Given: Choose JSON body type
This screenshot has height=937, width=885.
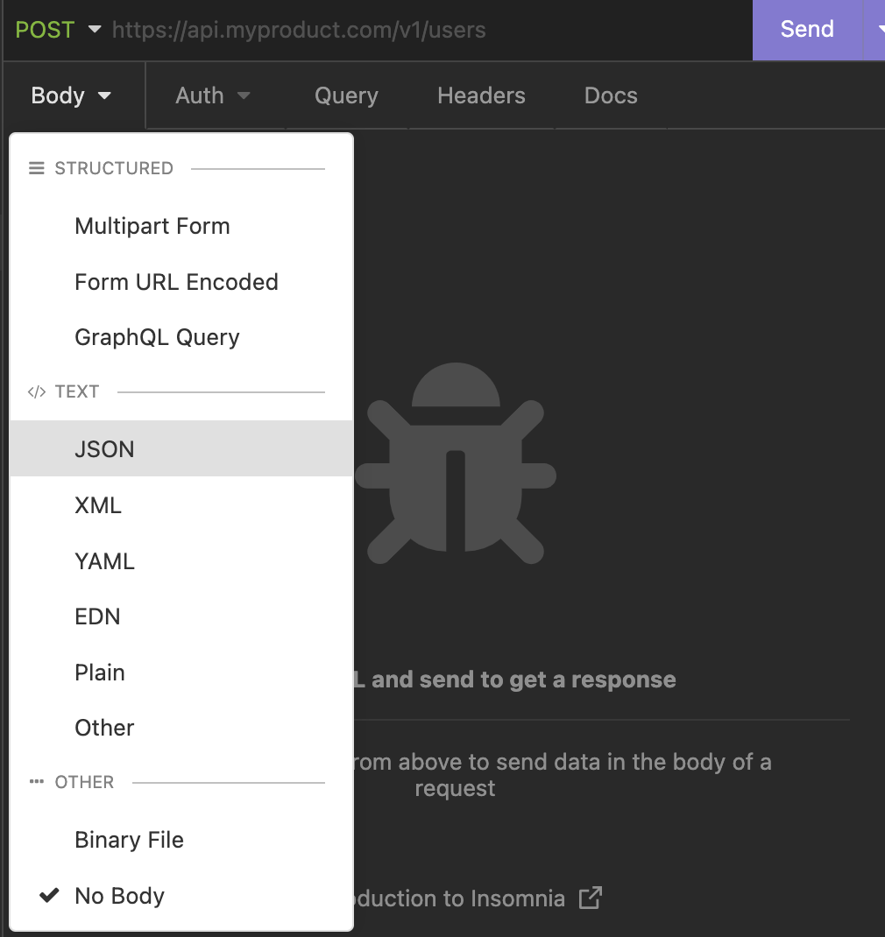Looking at the screenshot, I should point(181,448).
